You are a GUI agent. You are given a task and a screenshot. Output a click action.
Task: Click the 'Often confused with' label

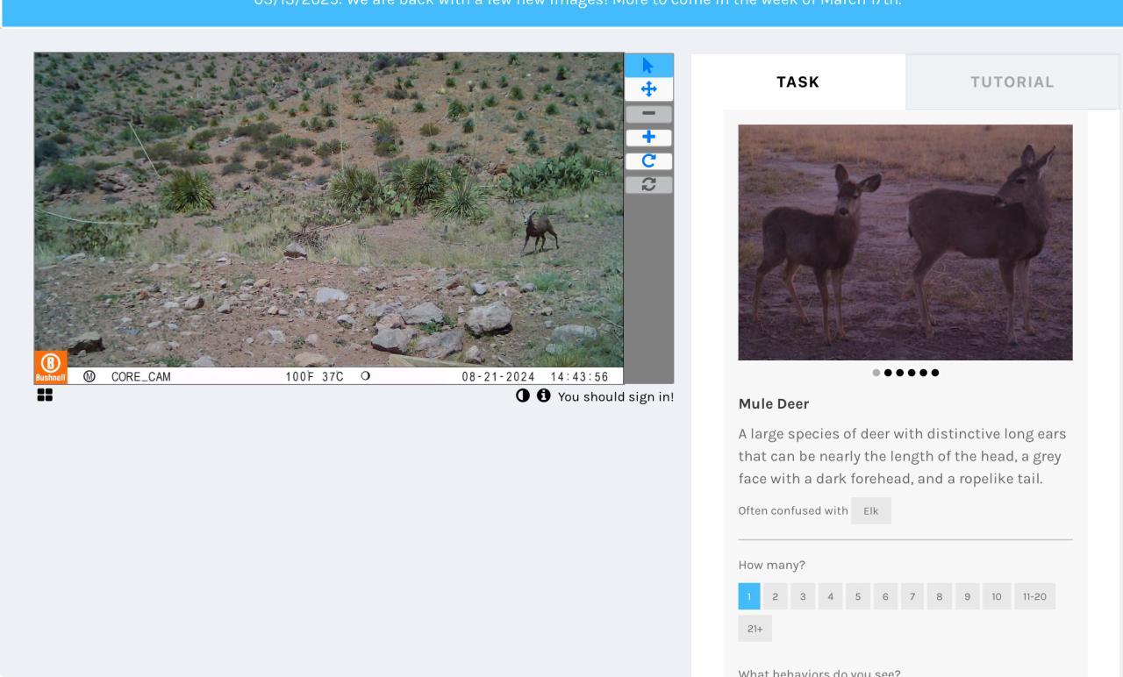[793, 511]
